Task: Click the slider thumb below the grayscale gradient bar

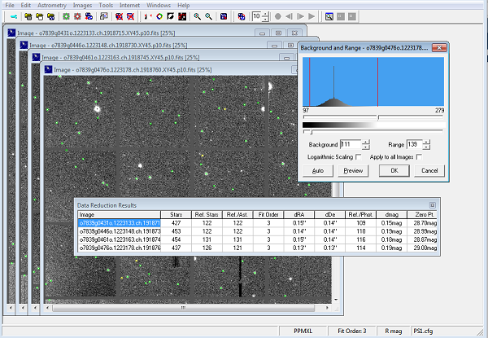Action: click(x=312, y=132)
